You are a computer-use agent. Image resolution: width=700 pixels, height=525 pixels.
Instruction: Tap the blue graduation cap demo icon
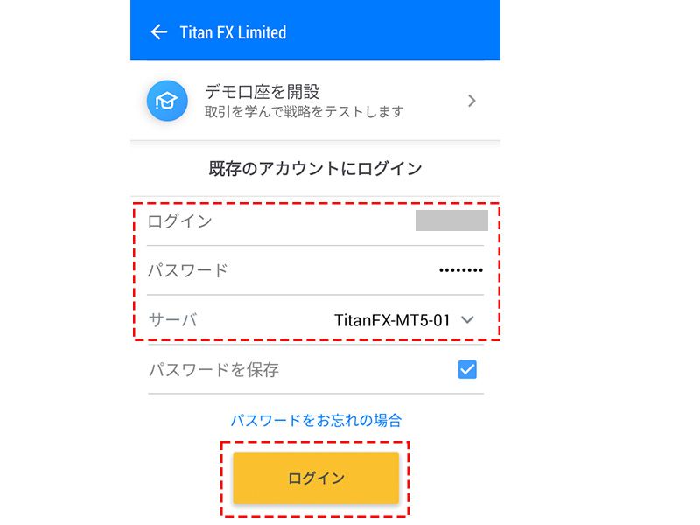[167, 101]
